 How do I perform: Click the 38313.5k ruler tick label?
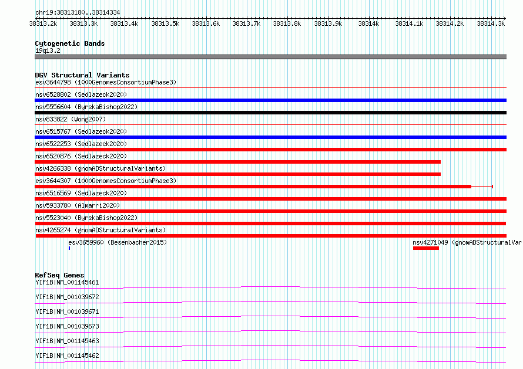pyautogui.click(x=165, y=23)
